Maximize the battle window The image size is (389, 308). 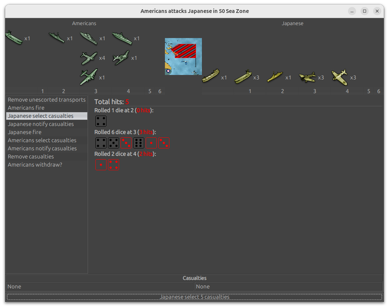[x=365, y=11]
